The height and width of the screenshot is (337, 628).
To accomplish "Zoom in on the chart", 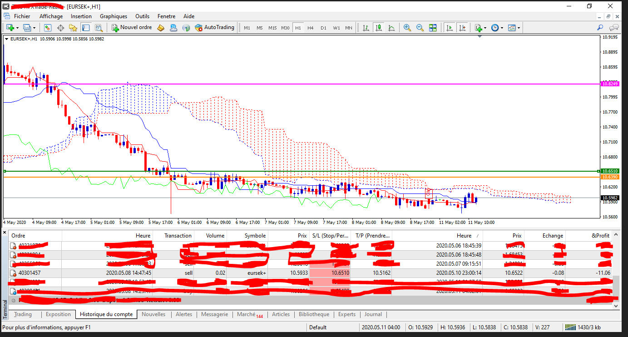I will click(x=407, y=28).
